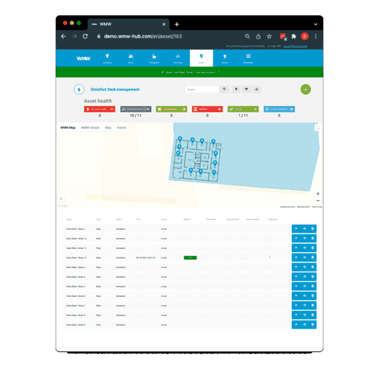Open a new browser tab
379x379 pixels.
(x=177, y=24)
